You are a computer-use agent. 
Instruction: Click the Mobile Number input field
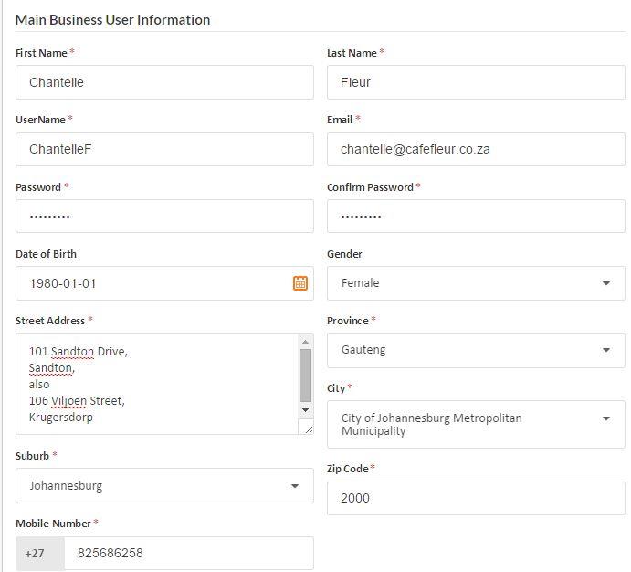tap(188, 554)
